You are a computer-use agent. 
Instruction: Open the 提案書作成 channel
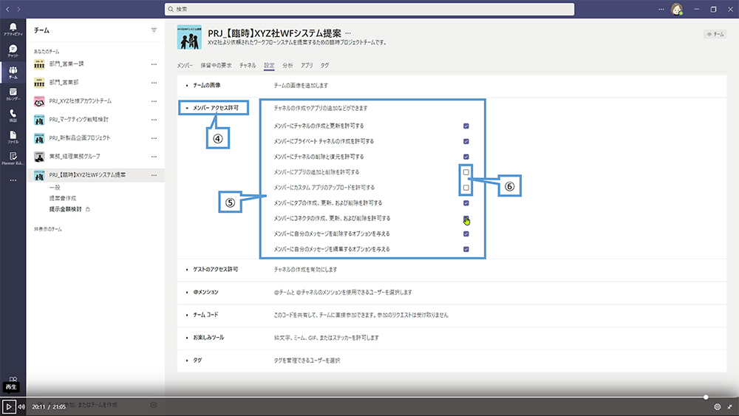click(63, 198)
